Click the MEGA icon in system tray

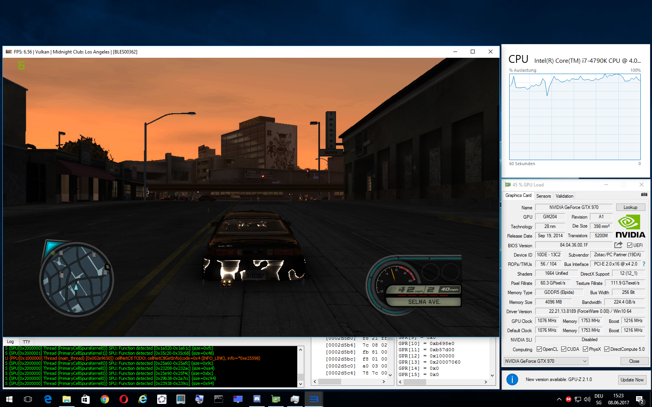click(568, 399)
